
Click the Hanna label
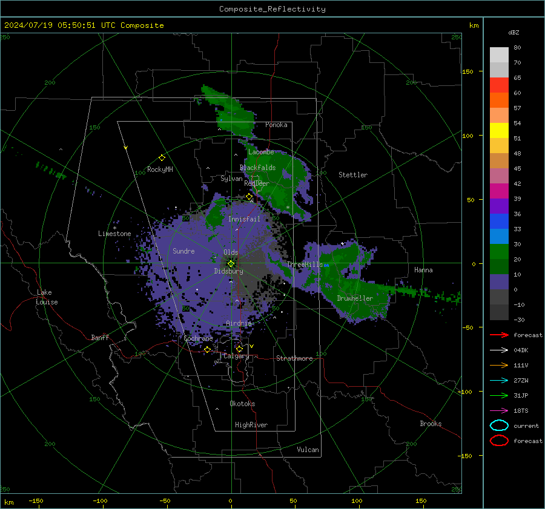pyautogui.click(x=423, y=270)
